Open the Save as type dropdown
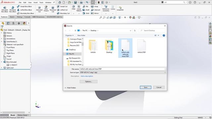 coord(165,72)
